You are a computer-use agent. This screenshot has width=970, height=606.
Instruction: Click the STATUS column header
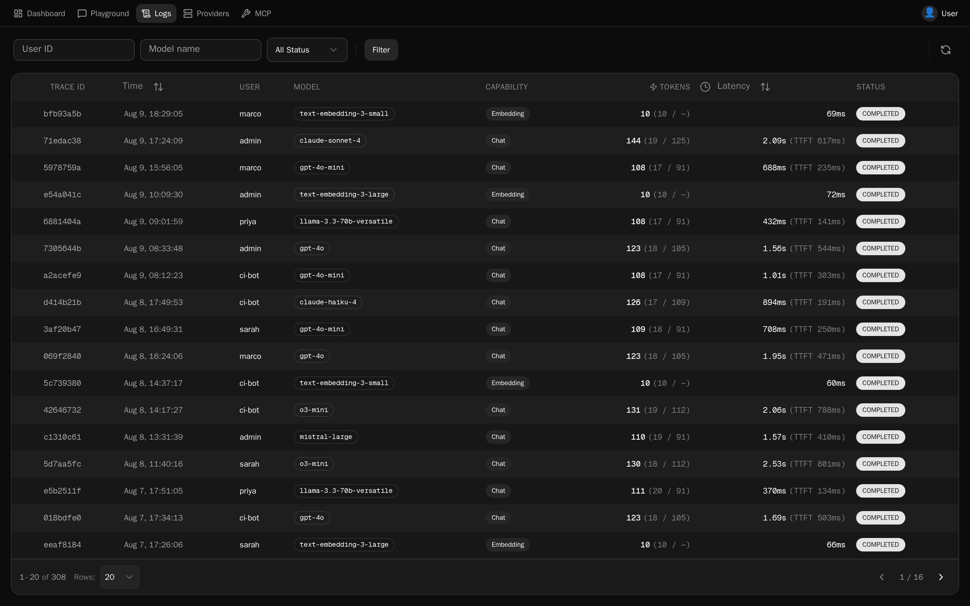(870, 87)
